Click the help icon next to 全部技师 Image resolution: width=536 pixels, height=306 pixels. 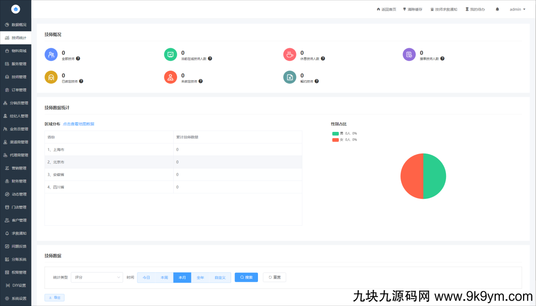coord(78,59)
